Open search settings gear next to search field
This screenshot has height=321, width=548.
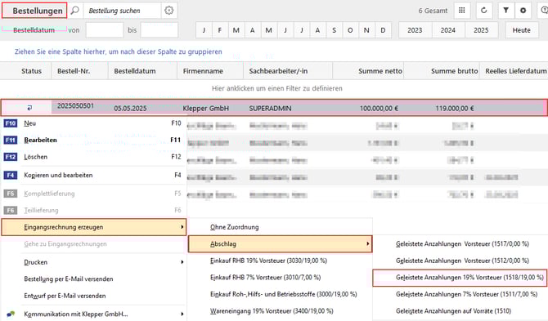[169, 11]
